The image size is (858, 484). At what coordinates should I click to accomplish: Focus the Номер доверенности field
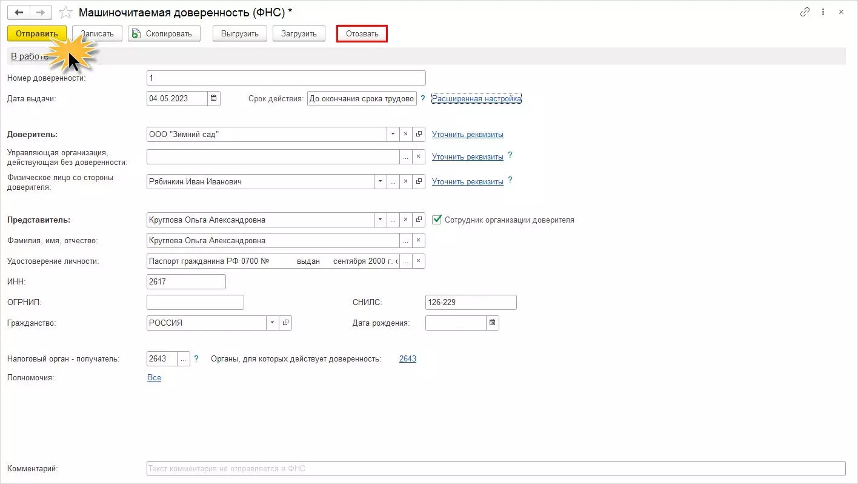point(286,78)
